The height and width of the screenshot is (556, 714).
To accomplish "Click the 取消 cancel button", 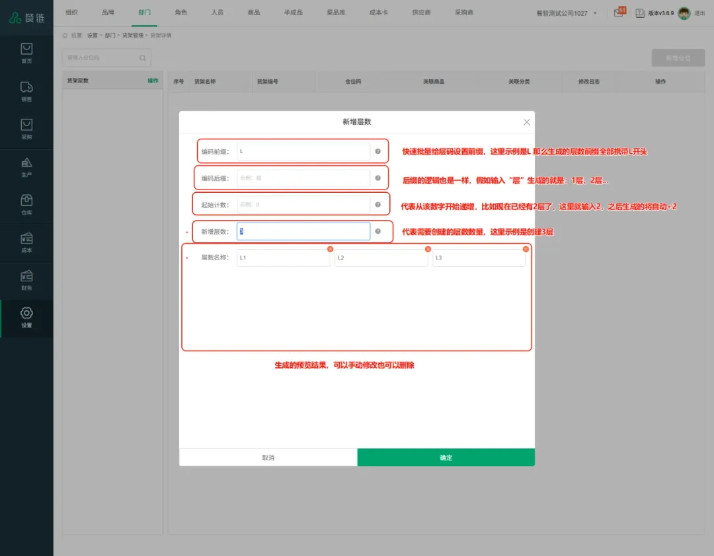I will click(x=268, y=458).
